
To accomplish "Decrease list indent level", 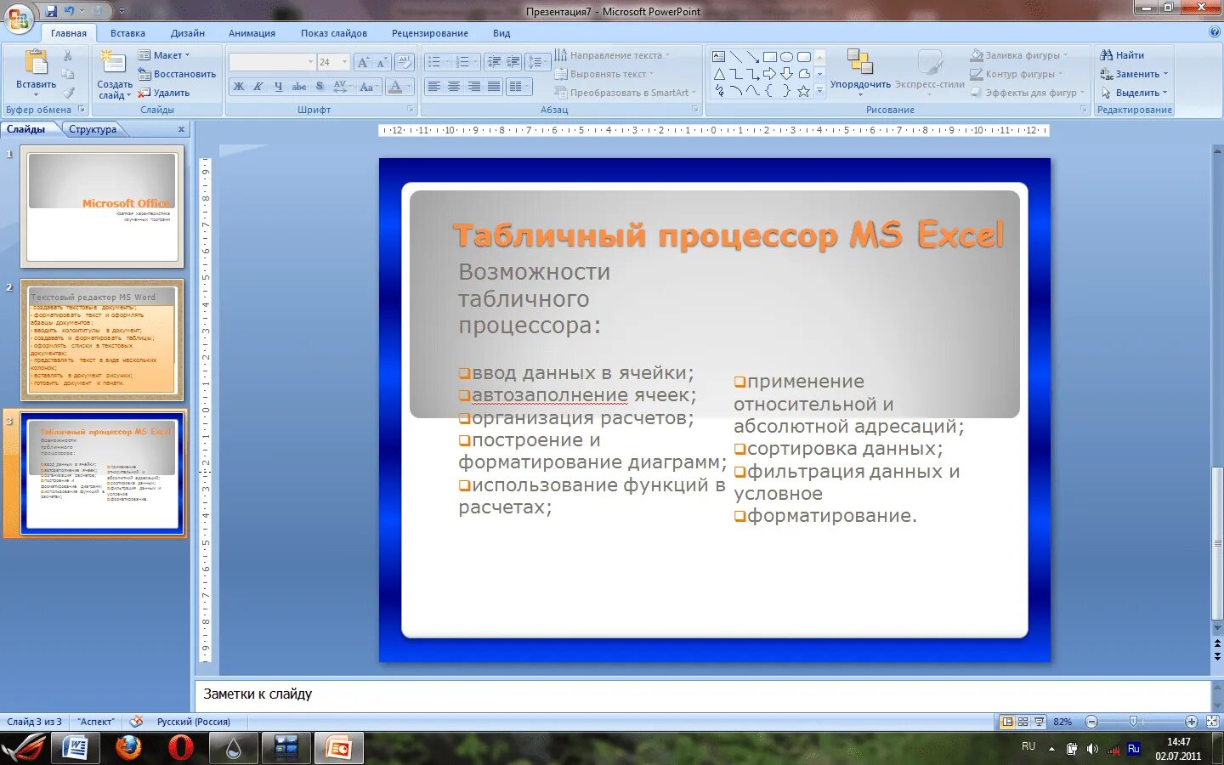I will pos(494,62).
